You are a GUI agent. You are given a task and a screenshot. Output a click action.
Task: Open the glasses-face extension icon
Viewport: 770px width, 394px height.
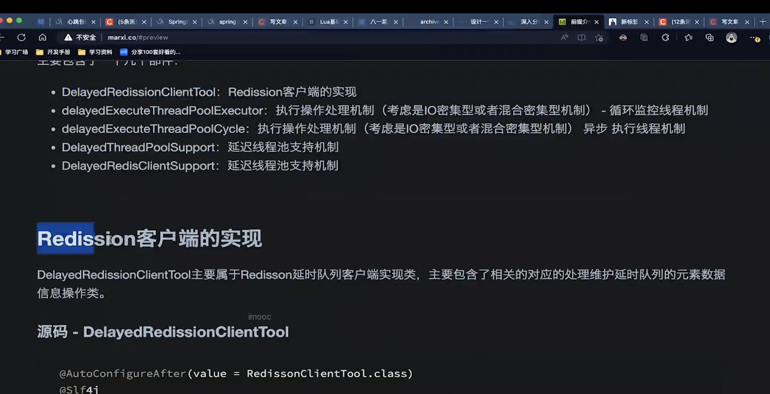pos(623,37)
